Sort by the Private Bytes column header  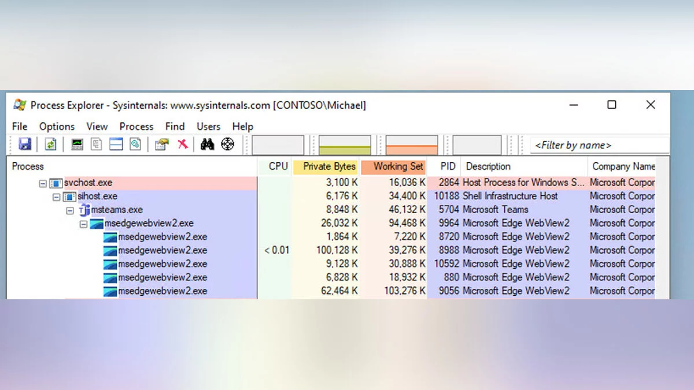pyautogui.click(x=326, y=166)
